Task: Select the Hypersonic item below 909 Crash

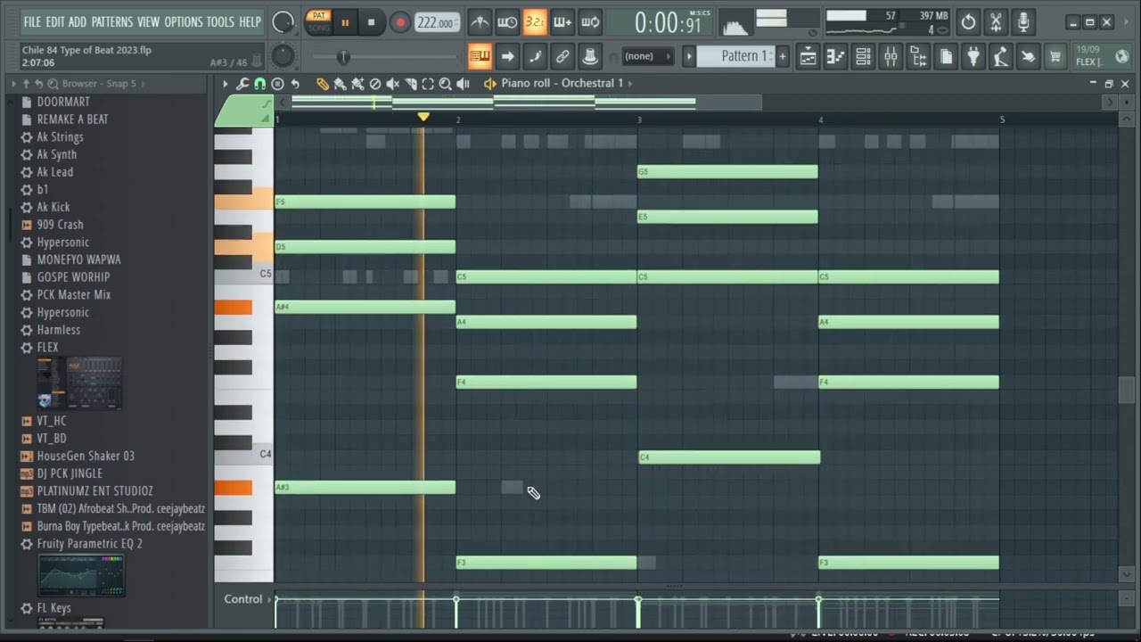Action: [x=62, y=243]
